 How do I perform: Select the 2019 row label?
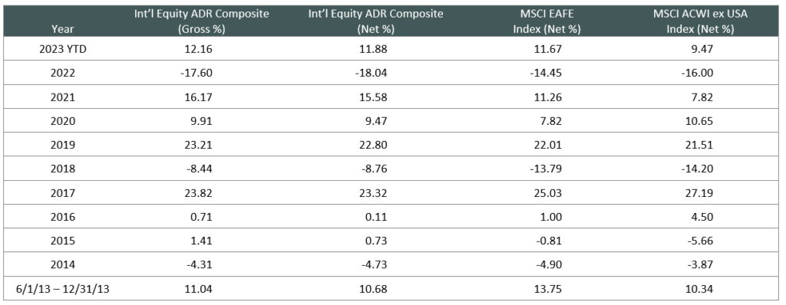pos(63,146)
